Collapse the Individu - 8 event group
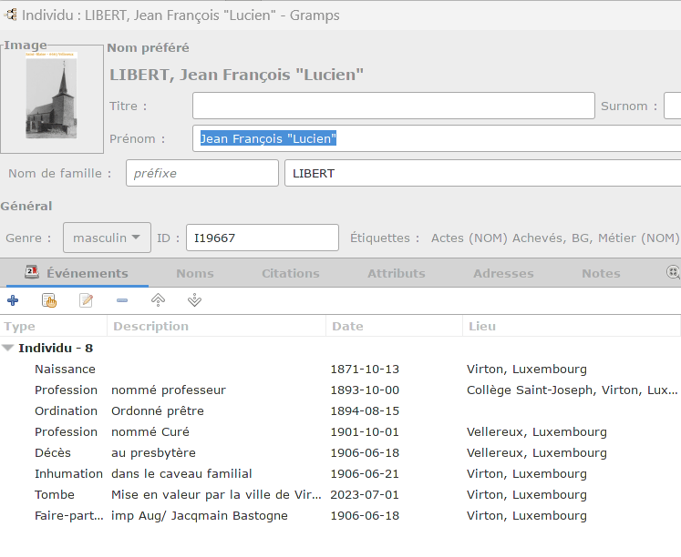 coord(8,348)
